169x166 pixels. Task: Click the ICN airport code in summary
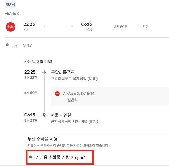point(89,30)
